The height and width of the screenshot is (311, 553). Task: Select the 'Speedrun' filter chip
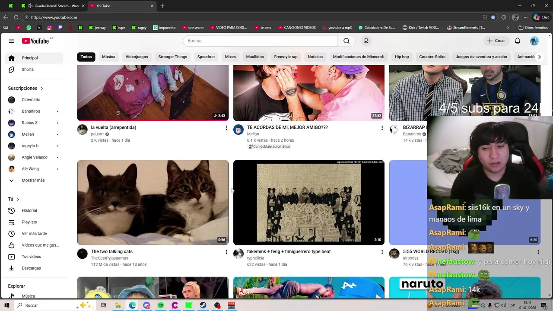click(206, 57)
